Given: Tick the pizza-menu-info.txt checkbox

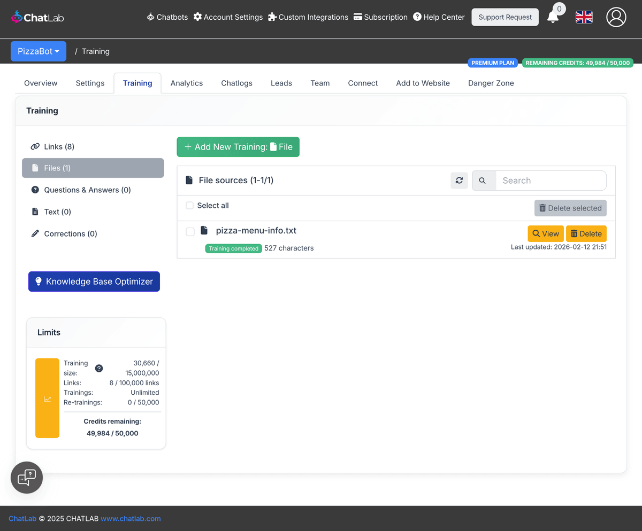Looking at the screenshot, I should click(190, 231).
